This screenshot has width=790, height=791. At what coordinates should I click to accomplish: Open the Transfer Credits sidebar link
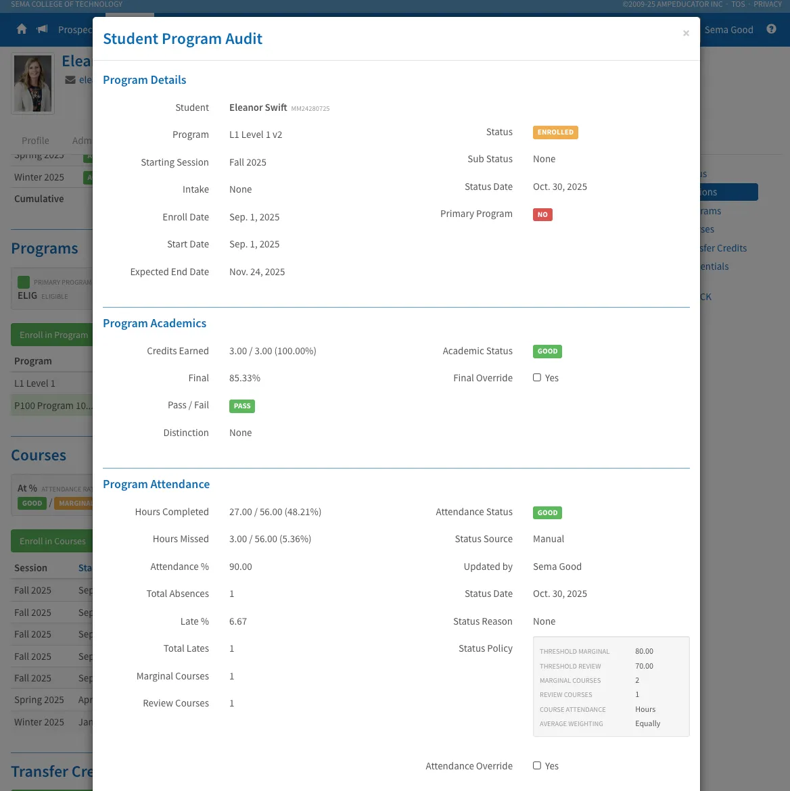(723, 248)
